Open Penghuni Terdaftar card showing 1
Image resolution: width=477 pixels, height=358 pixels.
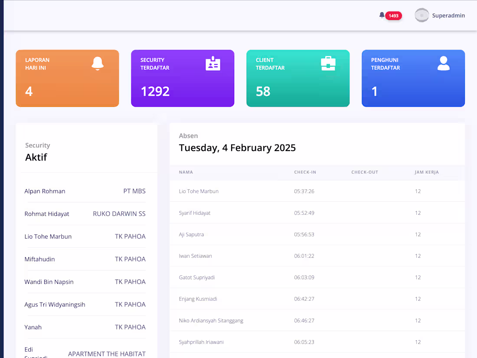[x=413, y=78]
